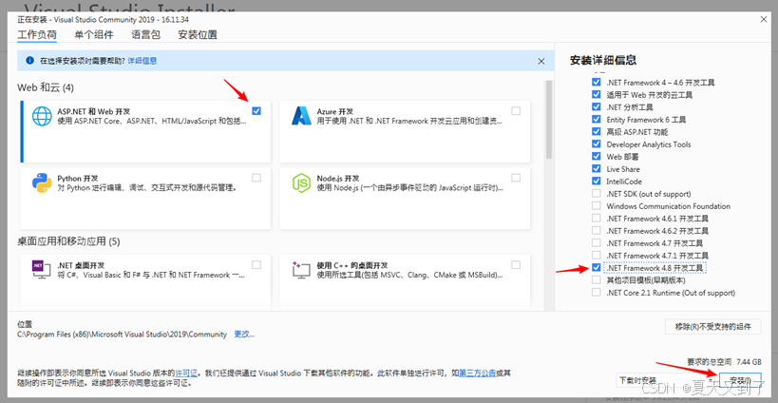Click the Python development logo icon
The height and width of the screenshot is (403, 778).
(42, 183)
